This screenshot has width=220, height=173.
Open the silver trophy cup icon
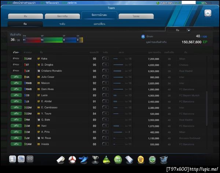click(x=95, y=160)
